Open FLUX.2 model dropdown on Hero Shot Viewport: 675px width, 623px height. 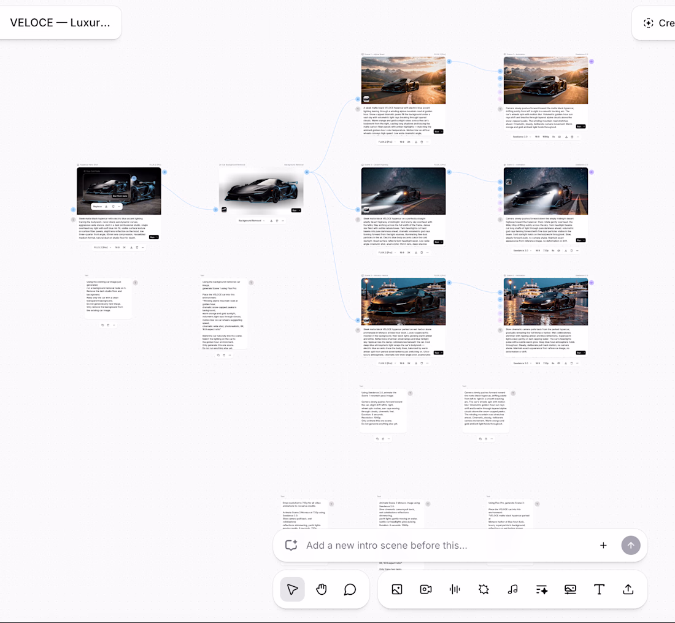point(102,247)
